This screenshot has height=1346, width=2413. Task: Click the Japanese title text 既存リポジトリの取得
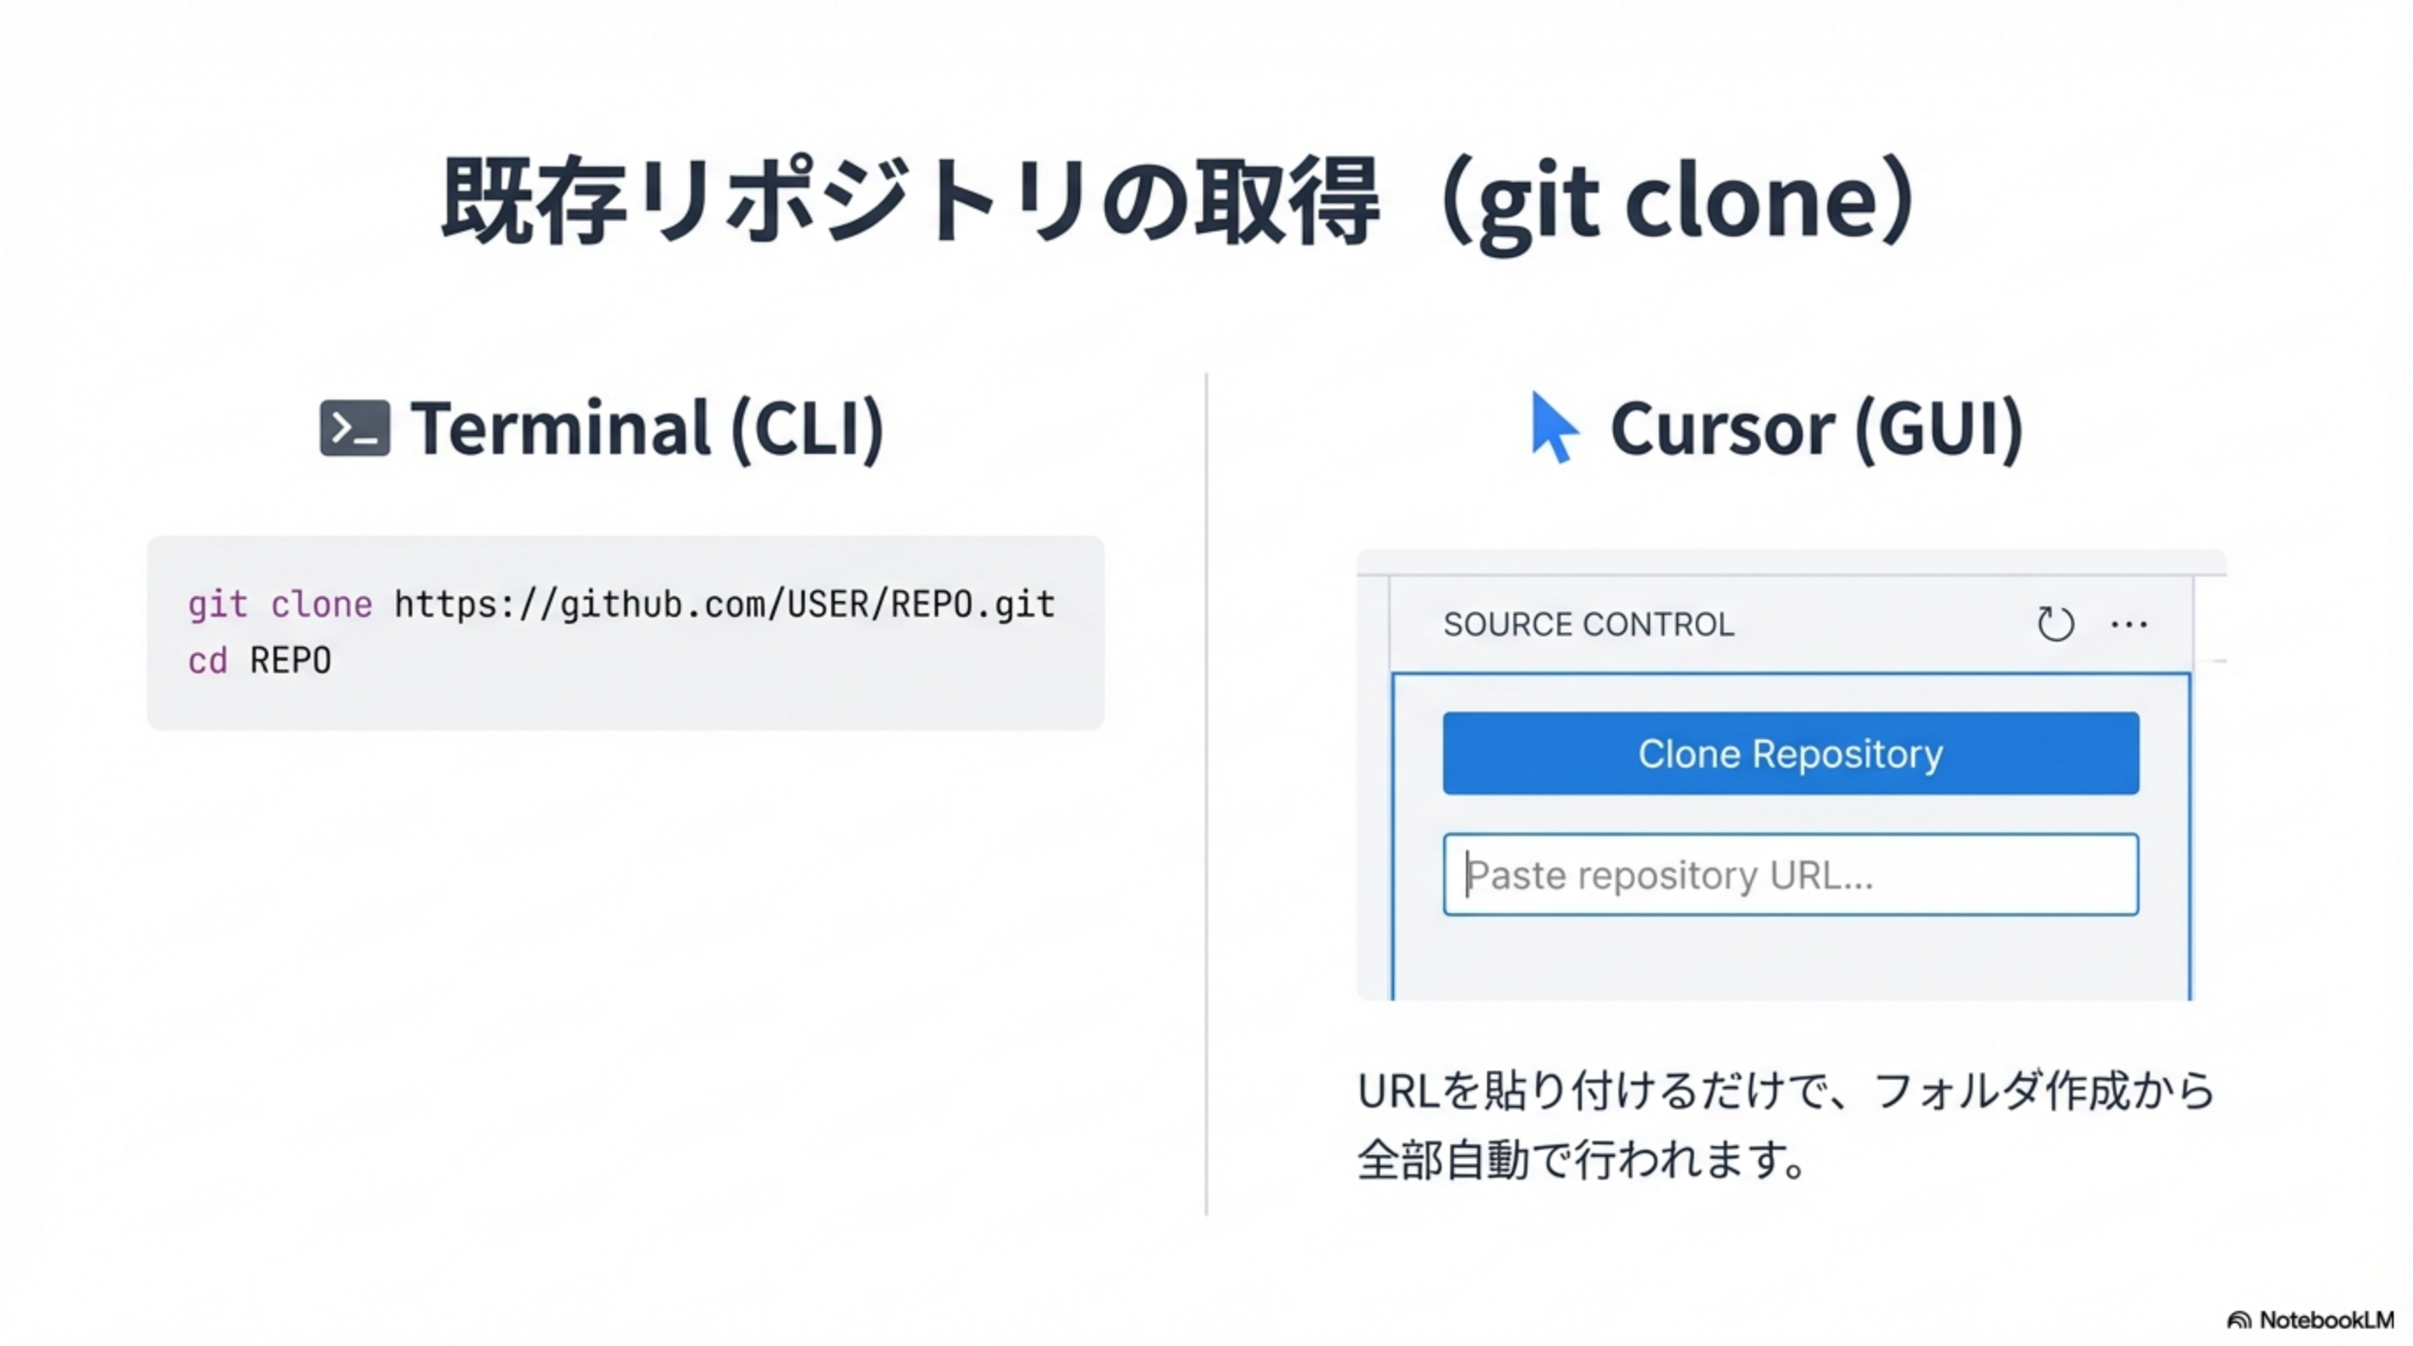tap(908, 202)
